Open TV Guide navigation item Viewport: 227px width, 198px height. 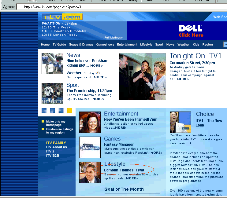(x=59, y=45)
